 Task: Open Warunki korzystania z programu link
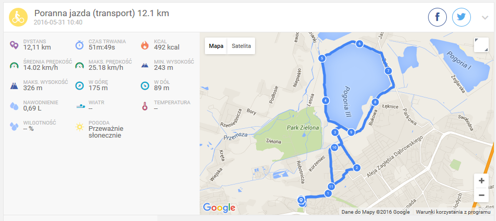(x=453, y=212)
